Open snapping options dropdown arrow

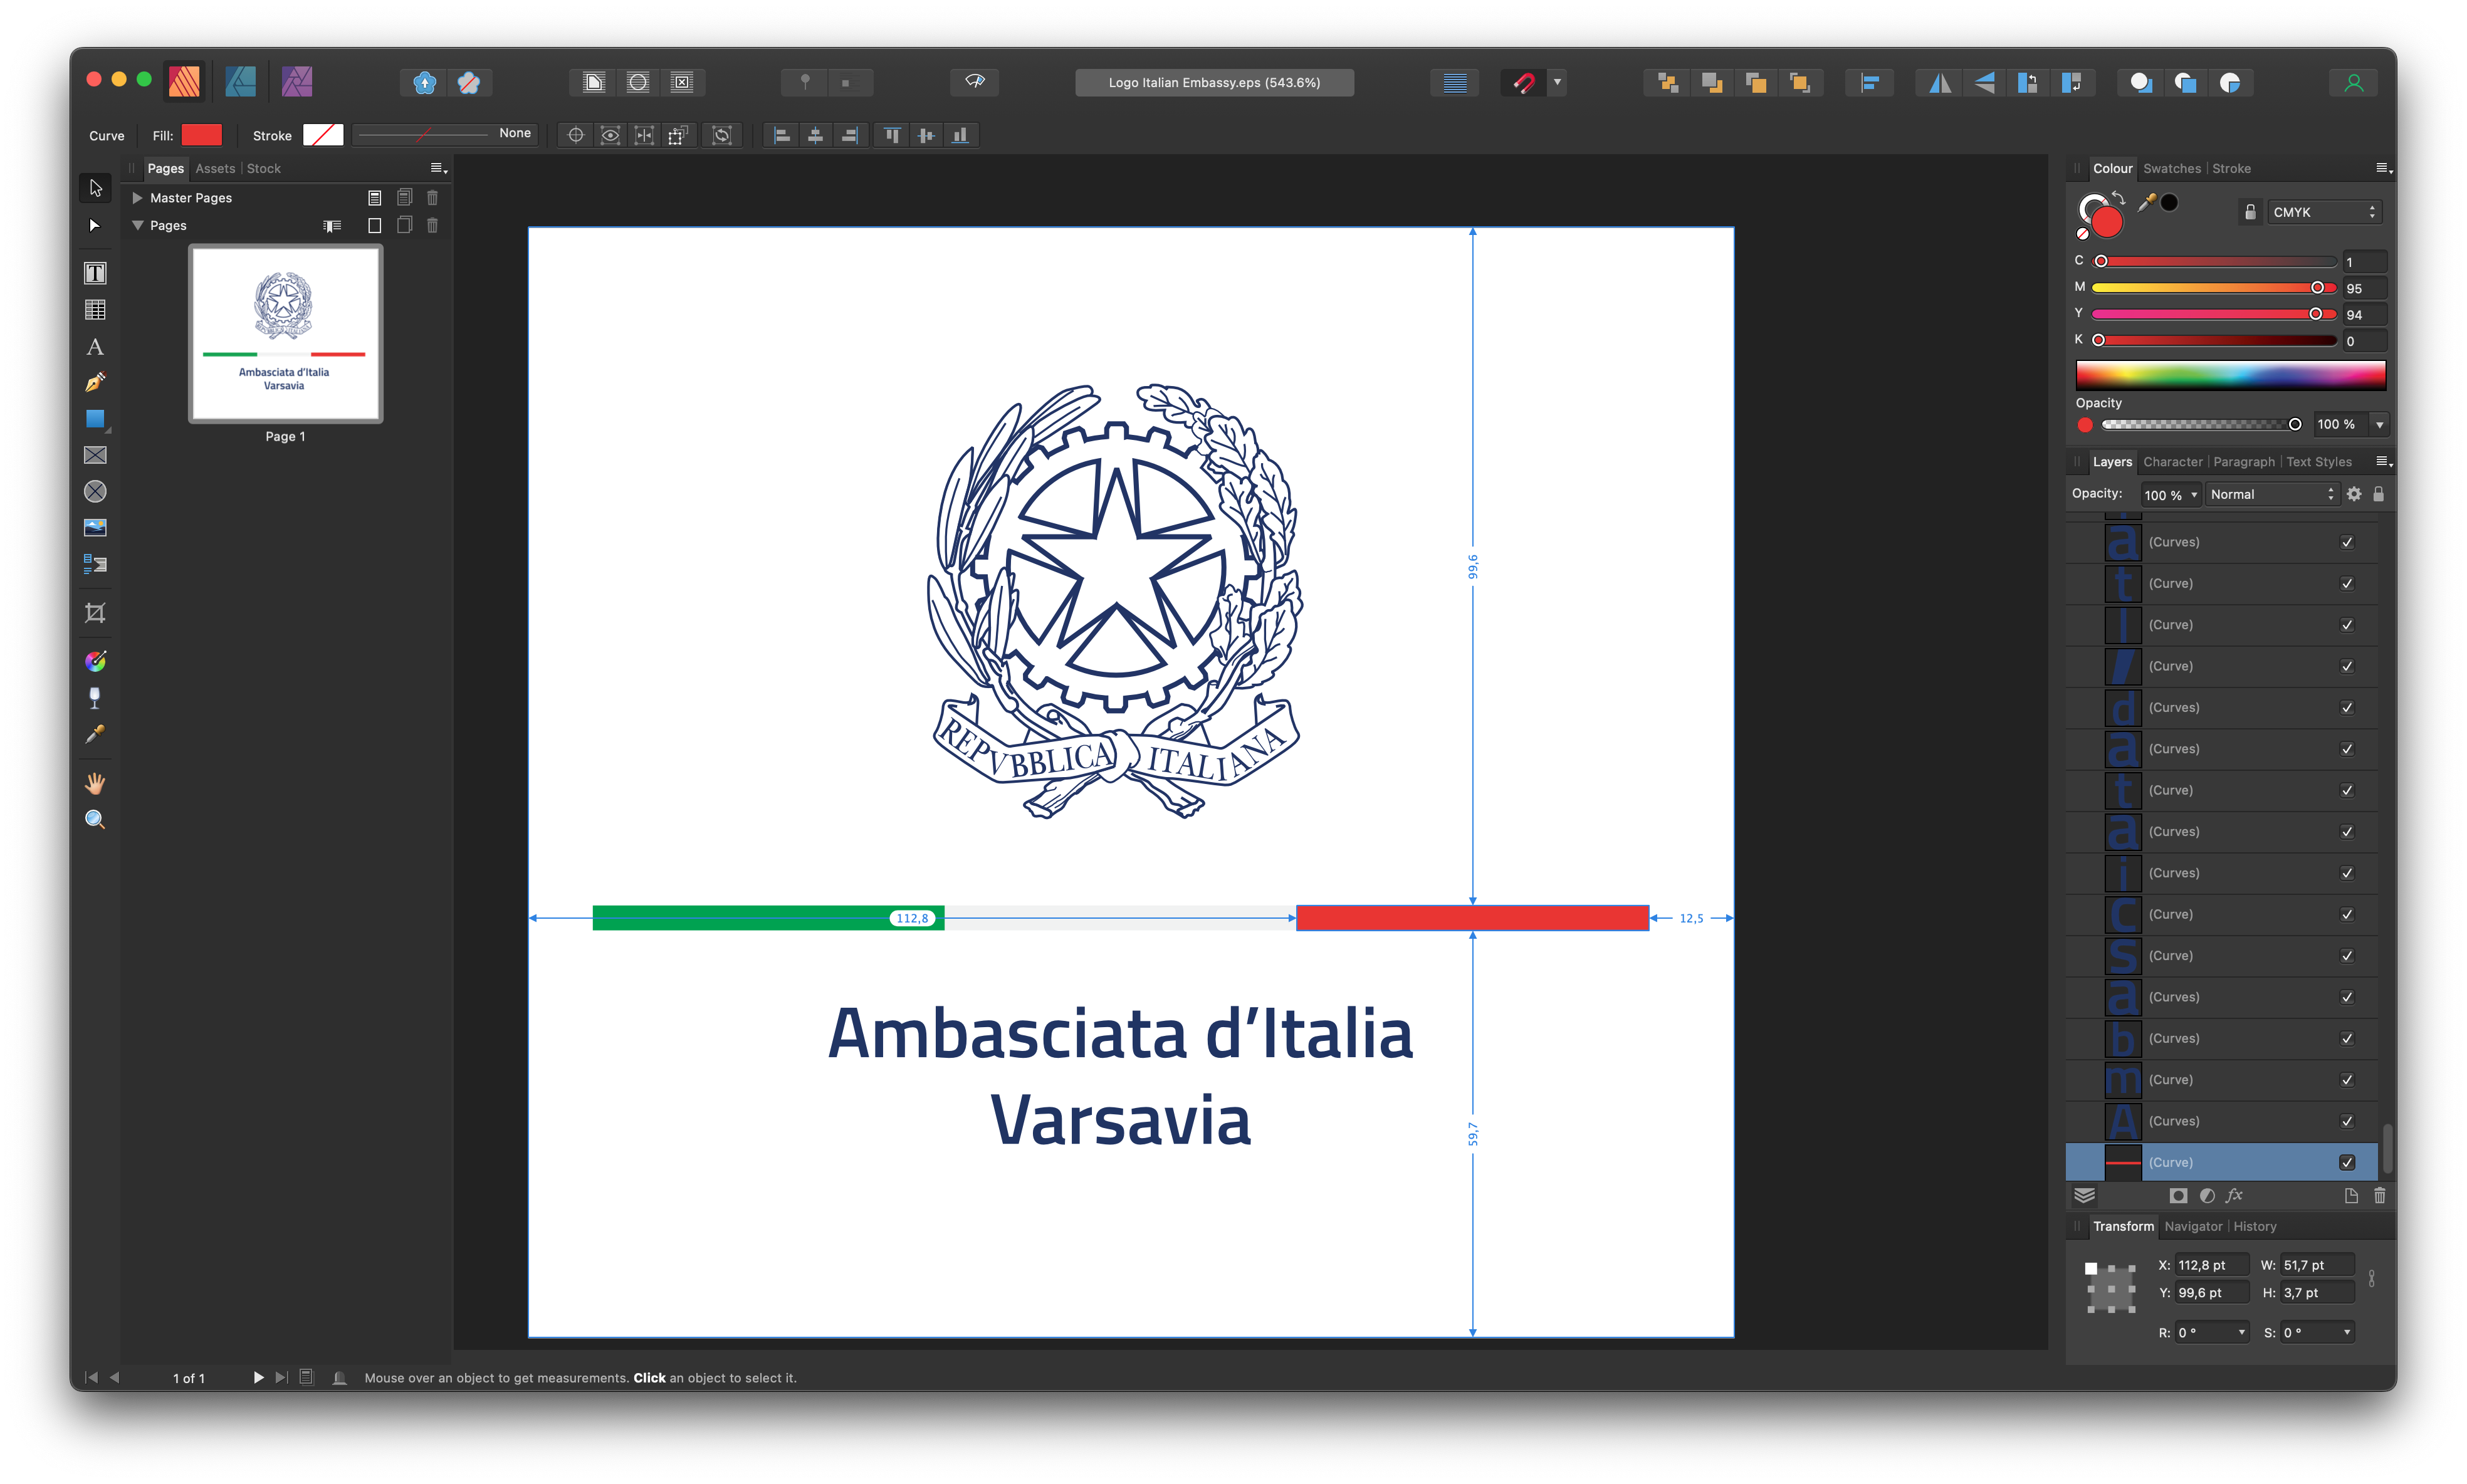pos(1557,83)
